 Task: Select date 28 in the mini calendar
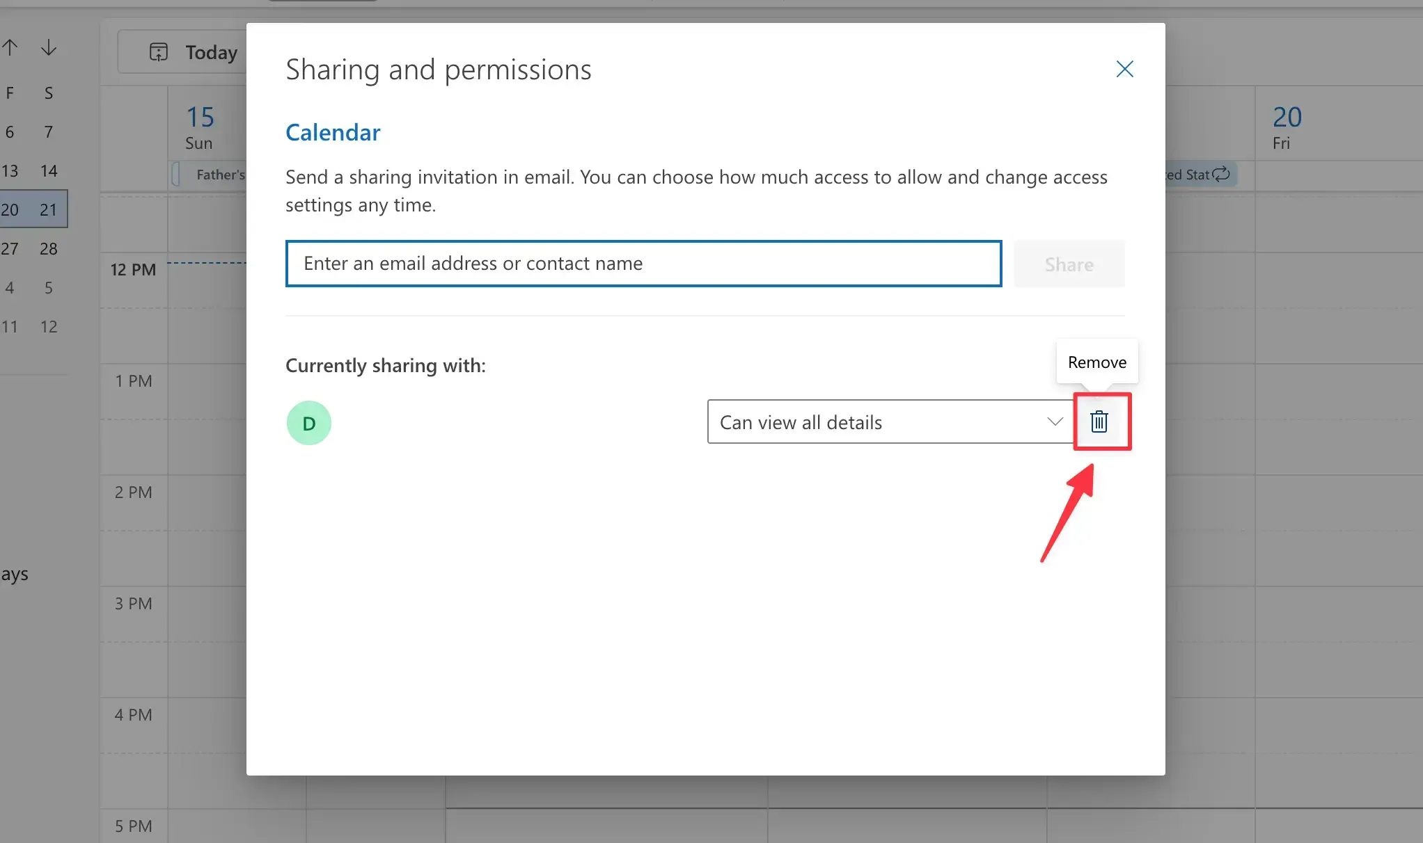click(x=48, y=248)
